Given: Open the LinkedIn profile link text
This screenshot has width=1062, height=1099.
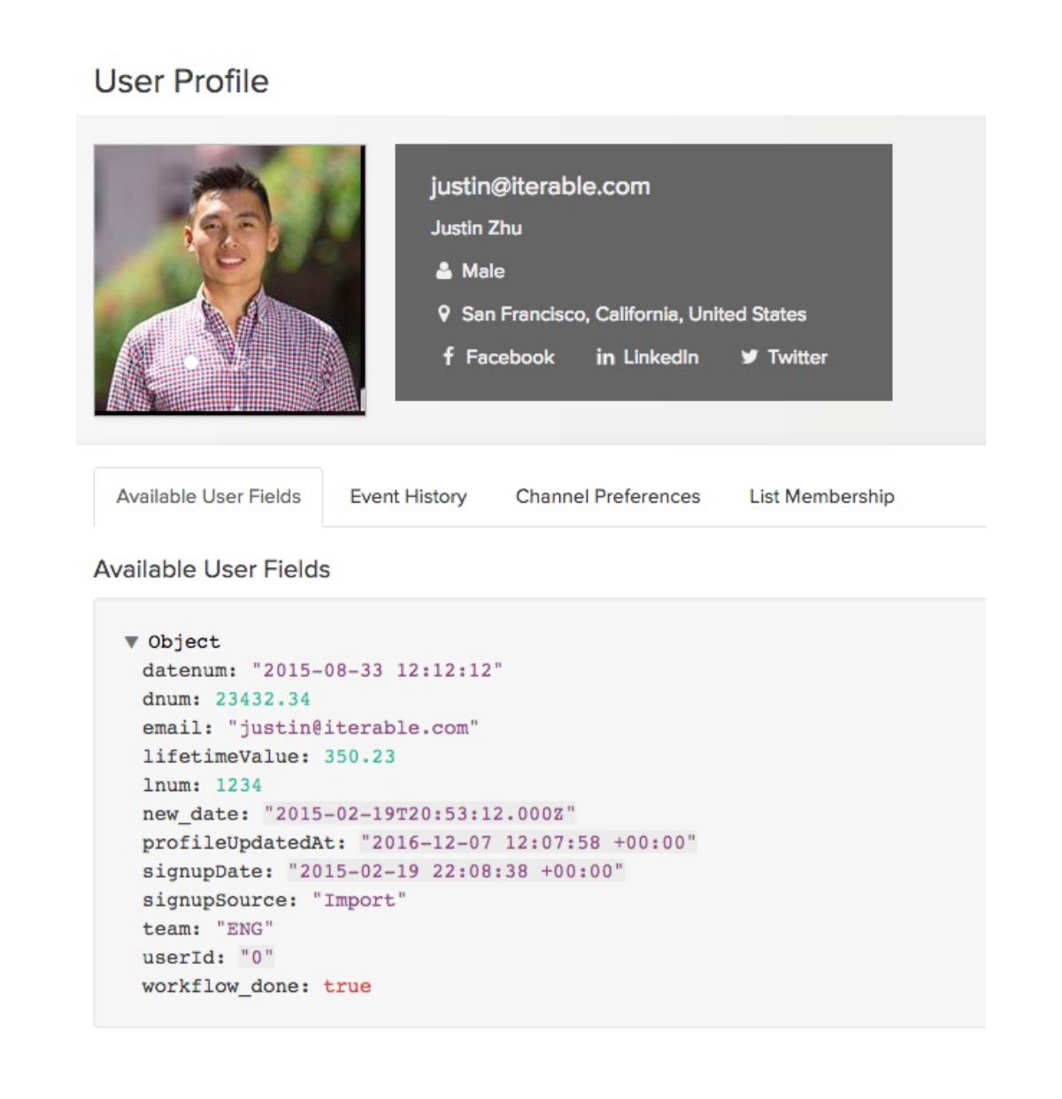Looking at the screenshot, I should pos(660,357).
